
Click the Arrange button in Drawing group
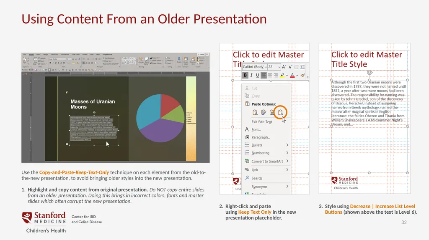coord(141,61)
